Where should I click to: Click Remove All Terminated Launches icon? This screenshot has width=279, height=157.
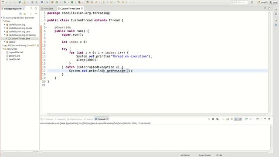(x=217, y=119)
